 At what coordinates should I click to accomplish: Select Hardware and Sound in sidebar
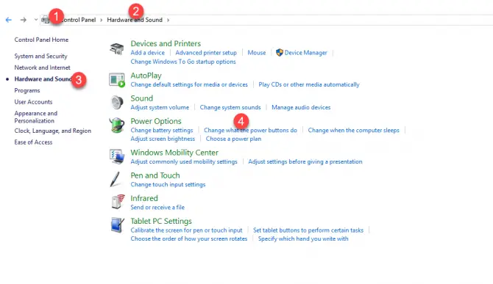[43, 79]
